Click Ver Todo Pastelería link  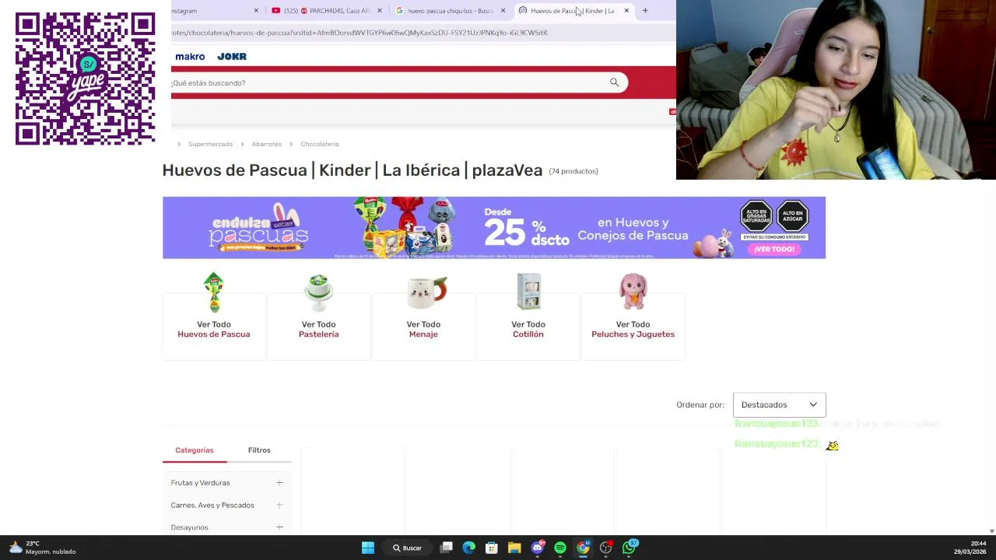(318, 329)
